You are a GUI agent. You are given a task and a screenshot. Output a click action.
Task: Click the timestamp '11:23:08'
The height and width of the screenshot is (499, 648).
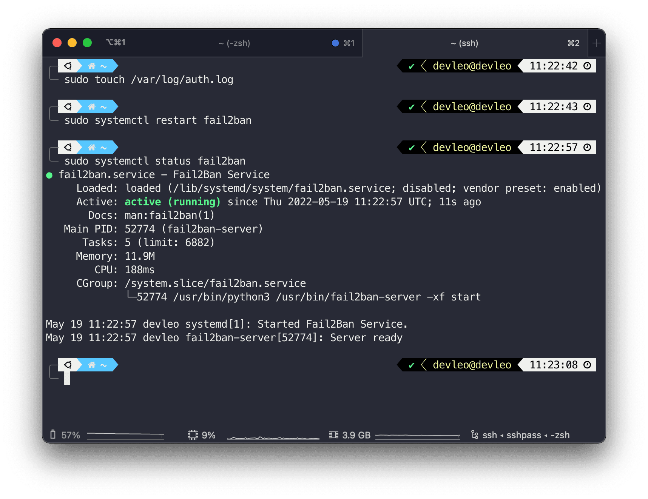pyautogui.click(x=554, y=365)
